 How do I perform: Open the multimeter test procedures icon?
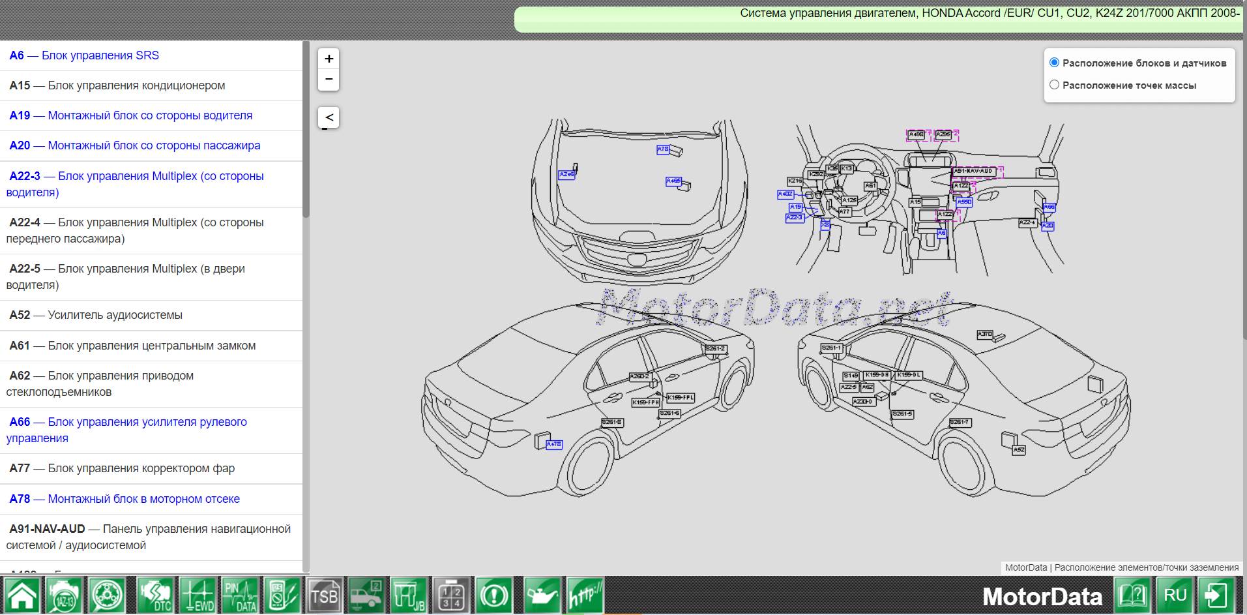tap(282, 595)
